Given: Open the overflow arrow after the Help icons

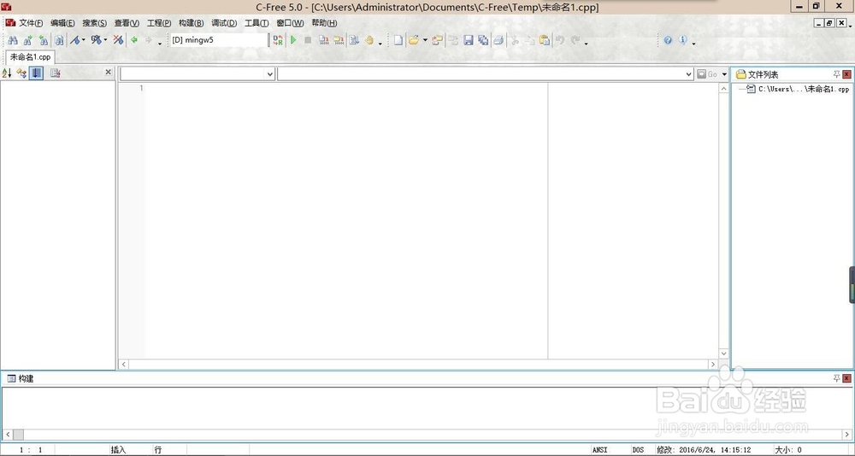Looking at the screenshot, I should pyautogui.click(x=693, y=43).
